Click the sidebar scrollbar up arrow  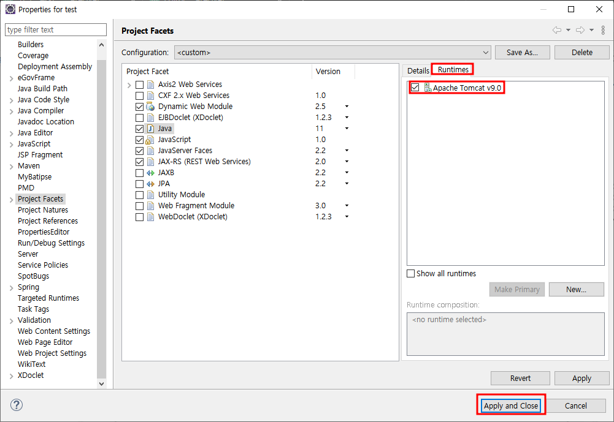(101, 45)
